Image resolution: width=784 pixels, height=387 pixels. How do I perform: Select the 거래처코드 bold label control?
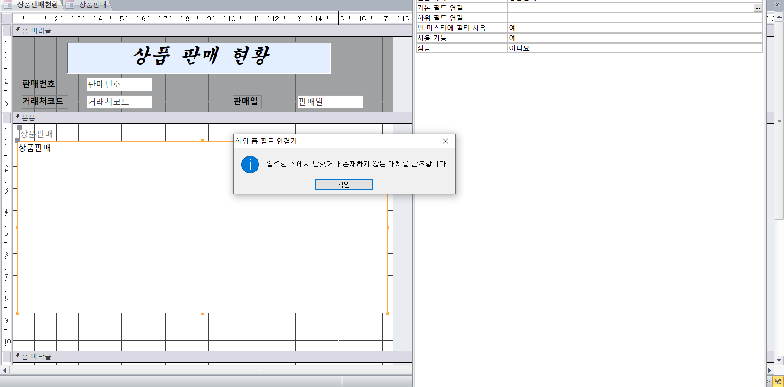pyautogui.click(x=44, y=102)
